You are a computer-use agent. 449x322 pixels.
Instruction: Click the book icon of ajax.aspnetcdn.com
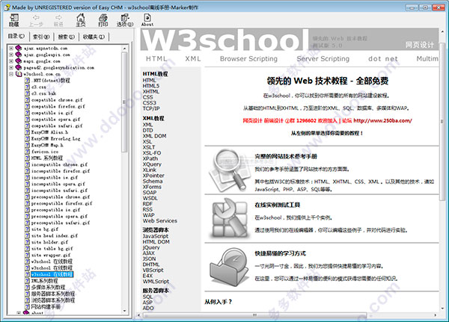(x=19, y=48)
